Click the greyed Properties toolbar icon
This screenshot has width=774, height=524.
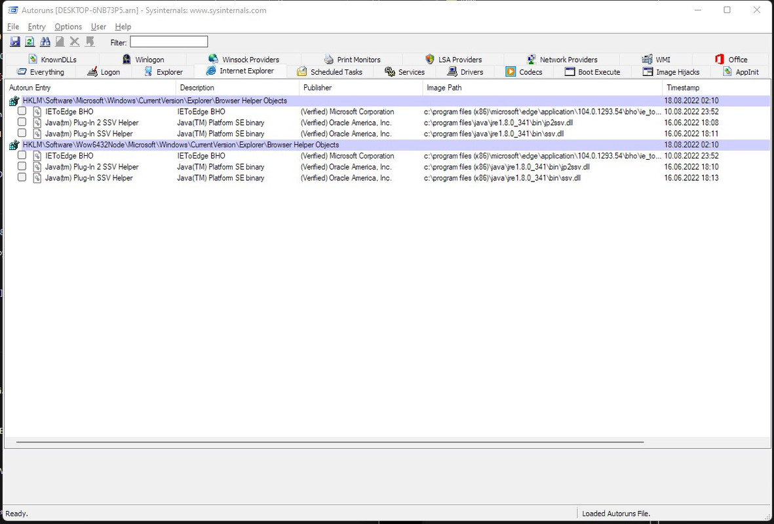[60, 42]
